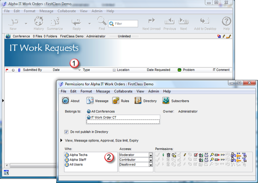258x183 pixels.
Task: Sort by the Date column header
Action: point(56,70)
